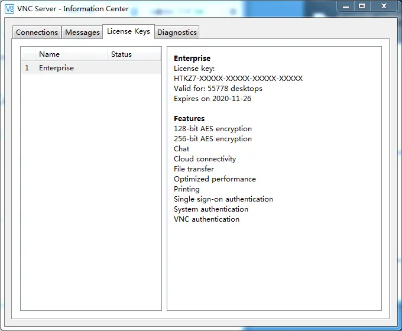Click the license key HTKZ7-XXXXX text
Screen dimensions: 402x331
click(x=238, y=78)
